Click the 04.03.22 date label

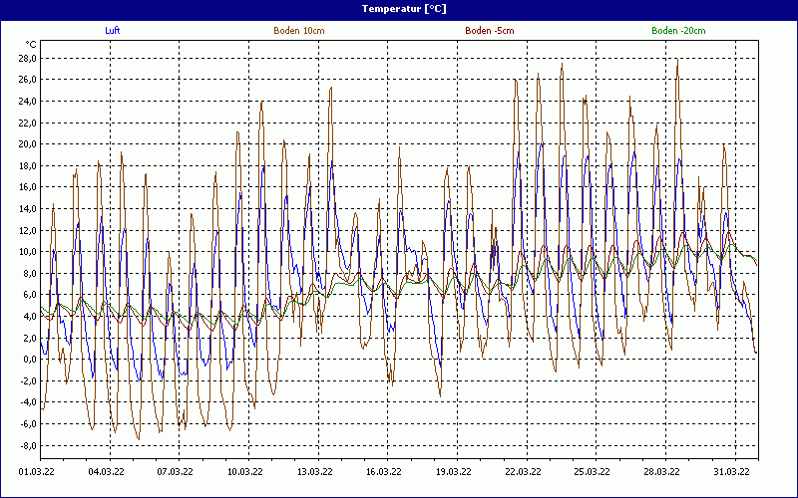coord(106,472)
